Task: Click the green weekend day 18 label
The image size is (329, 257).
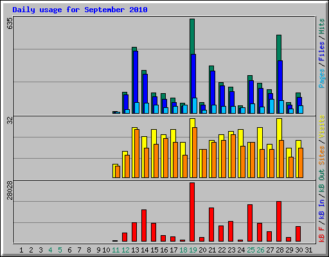Action: [183, 250]
